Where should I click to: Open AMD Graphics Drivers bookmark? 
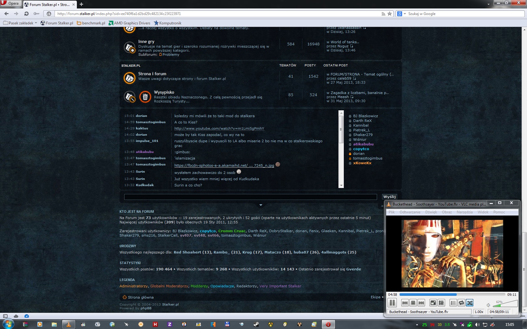(x=129, y=23)
